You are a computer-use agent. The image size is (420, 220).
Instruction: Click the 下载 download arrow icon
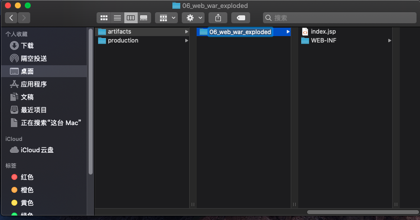[14, 45]
